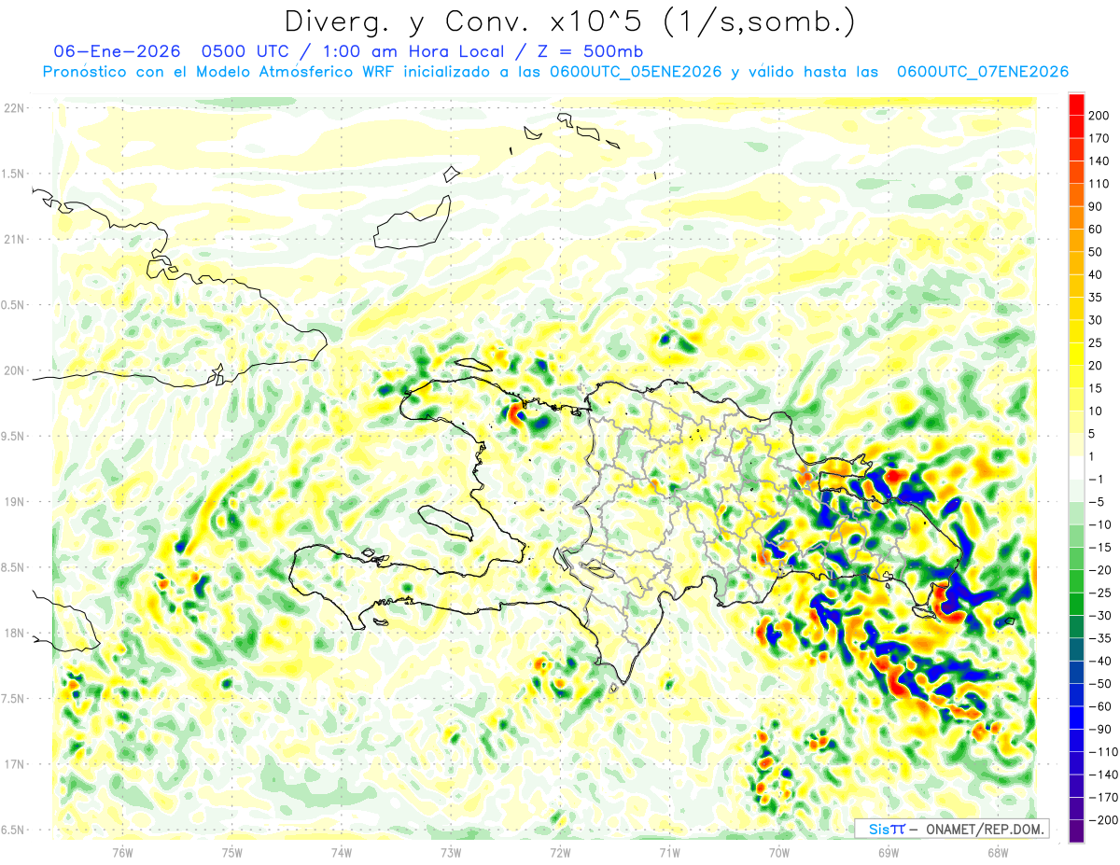Screen dimensions: 1120x865
Task: Click the 71W longitude axis label
Action: tap(669, 852)
